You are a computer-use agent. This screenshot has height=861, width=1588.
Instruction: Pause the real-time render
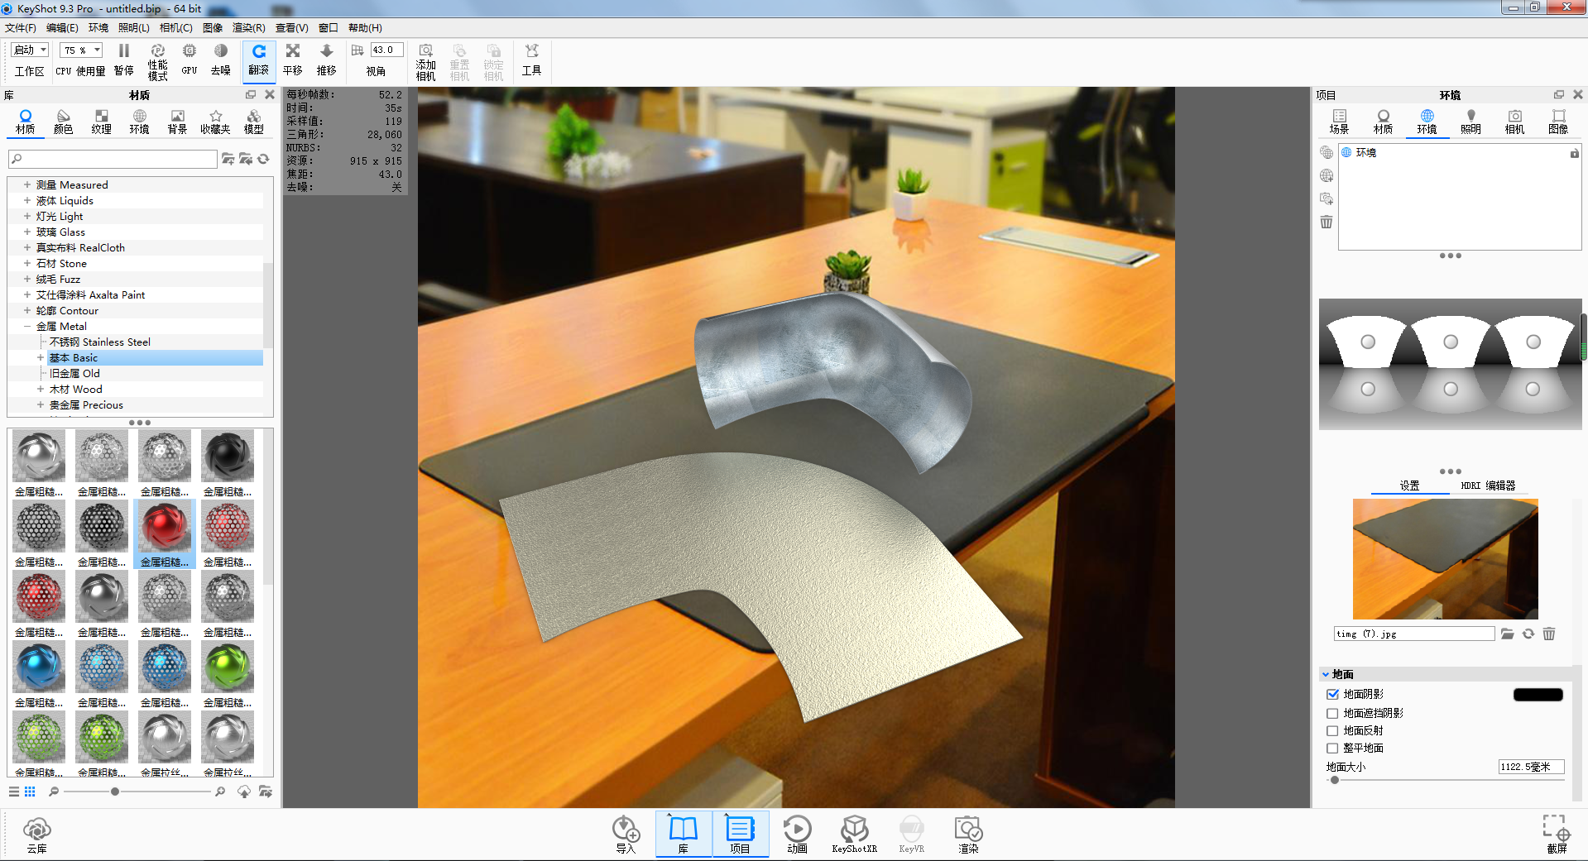124,60
